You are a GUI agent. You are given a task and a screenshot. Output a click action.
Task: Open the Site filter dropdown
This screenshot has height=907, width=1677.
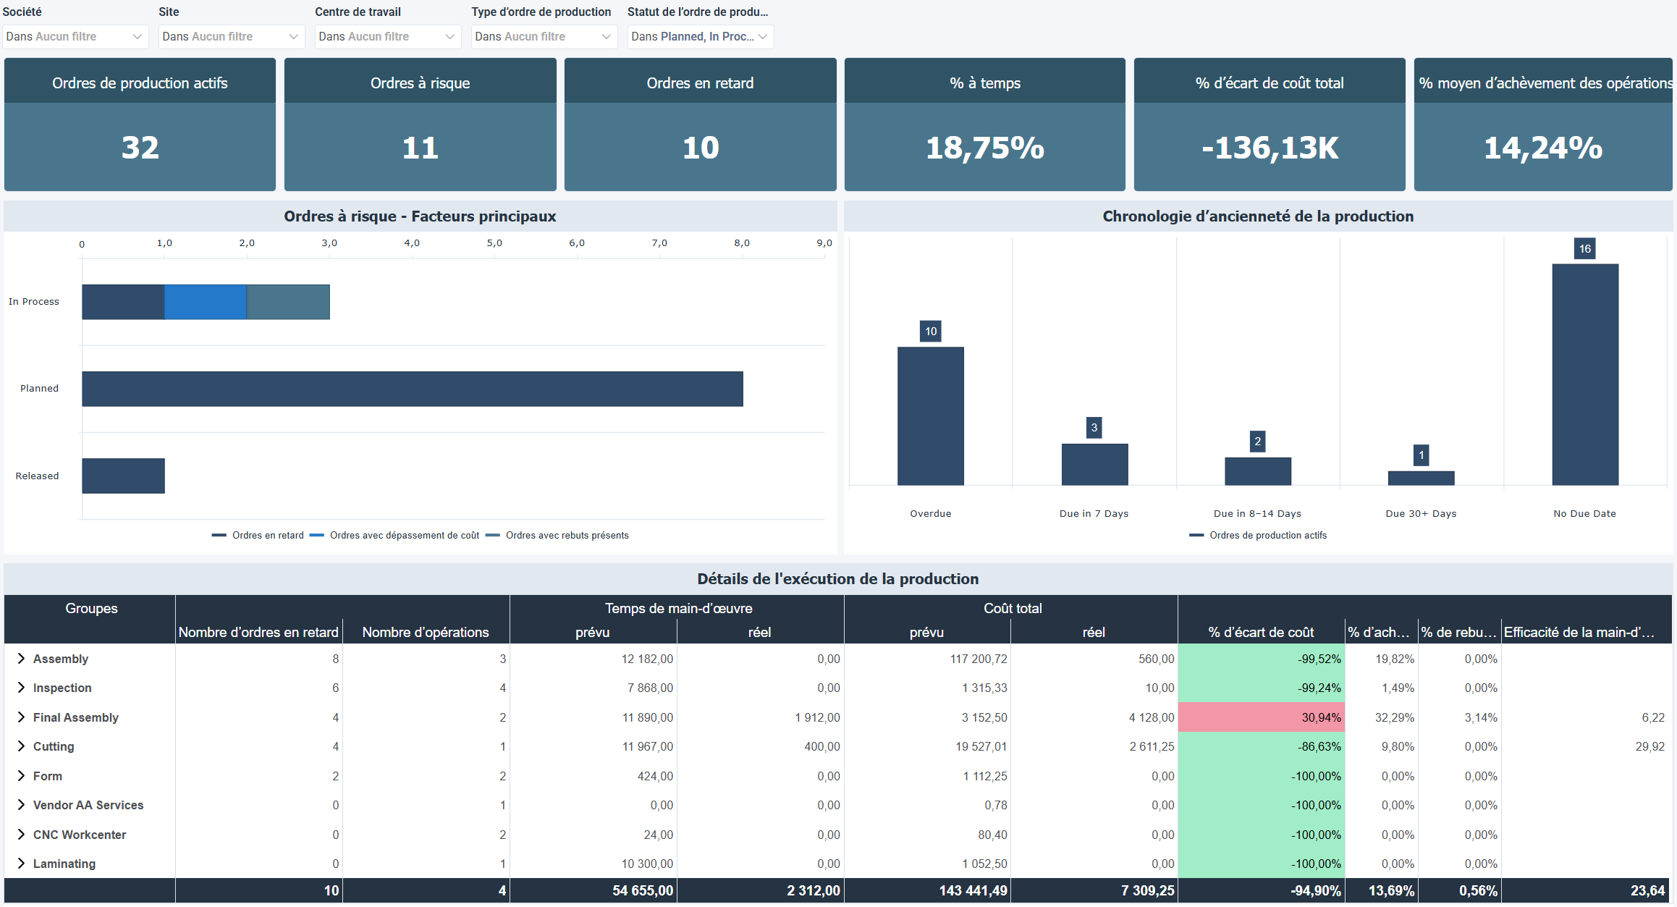coord(231,37)
